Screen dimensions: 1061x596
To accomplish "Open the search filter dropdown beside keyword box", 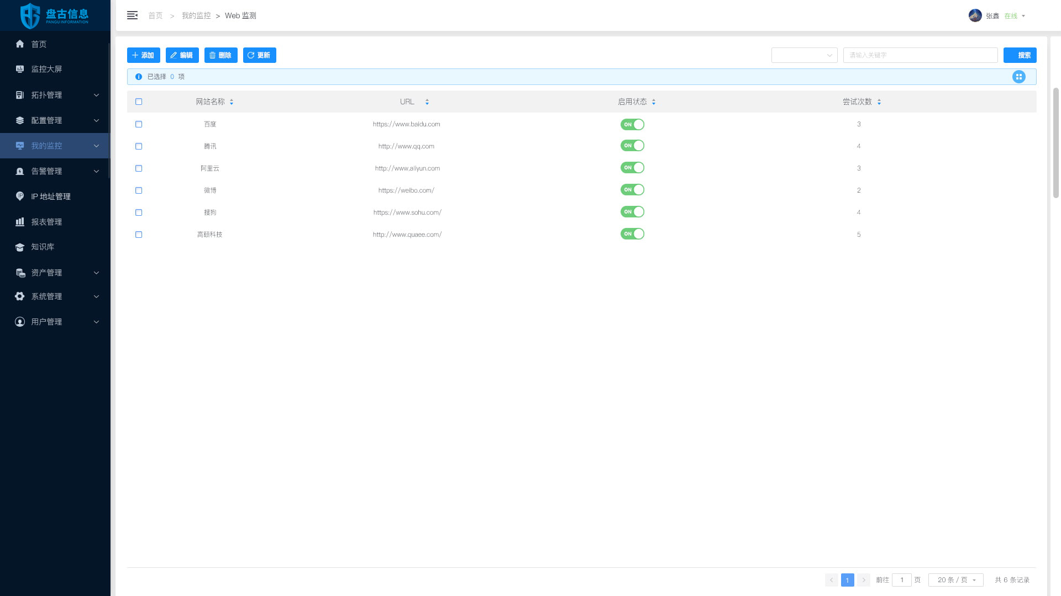I will click(x=804, y=55).
